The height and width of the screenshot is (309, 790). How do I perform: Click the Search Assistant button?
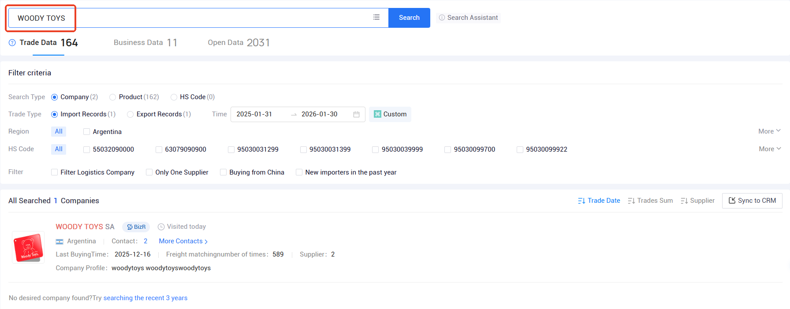[x=468, y=18]
